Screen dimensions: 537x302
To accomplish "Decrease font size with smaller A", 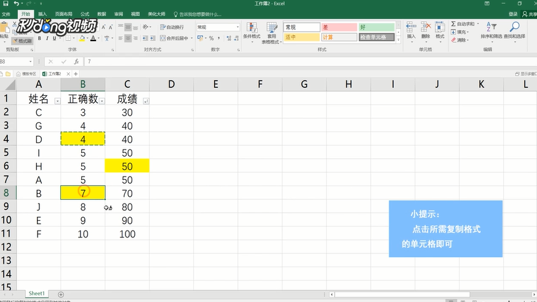I will coord(111,27).
